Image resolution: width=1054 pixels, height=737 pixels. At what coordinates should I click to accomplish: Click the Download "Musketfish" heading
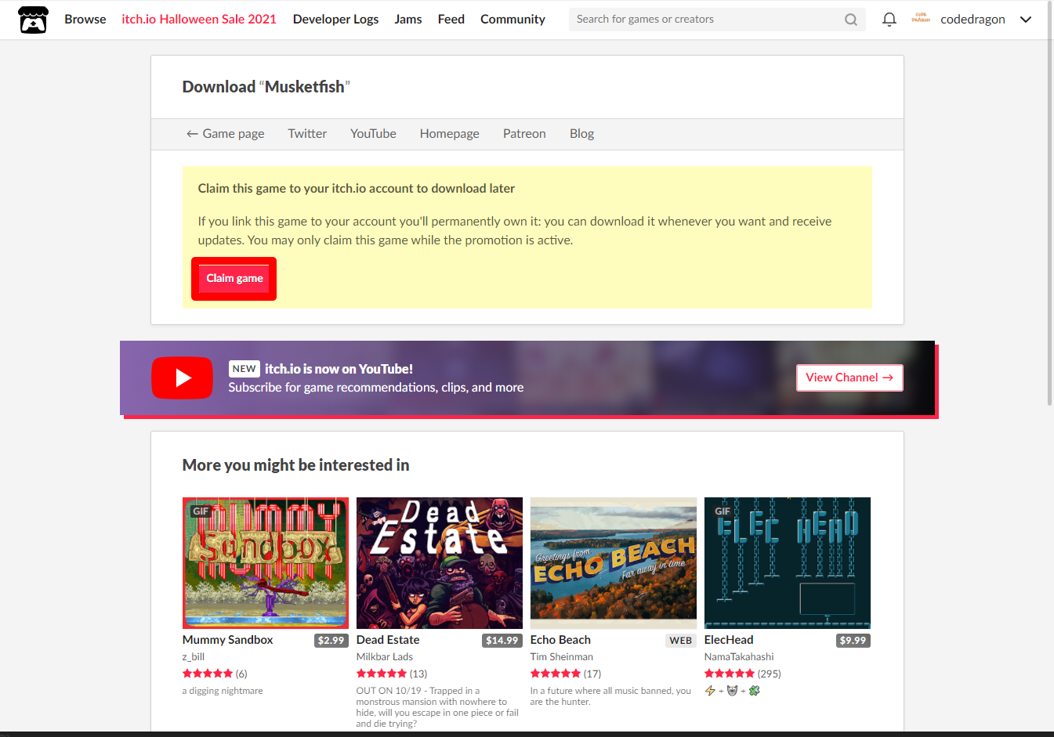pyautogui.click(x=266, y=87)
